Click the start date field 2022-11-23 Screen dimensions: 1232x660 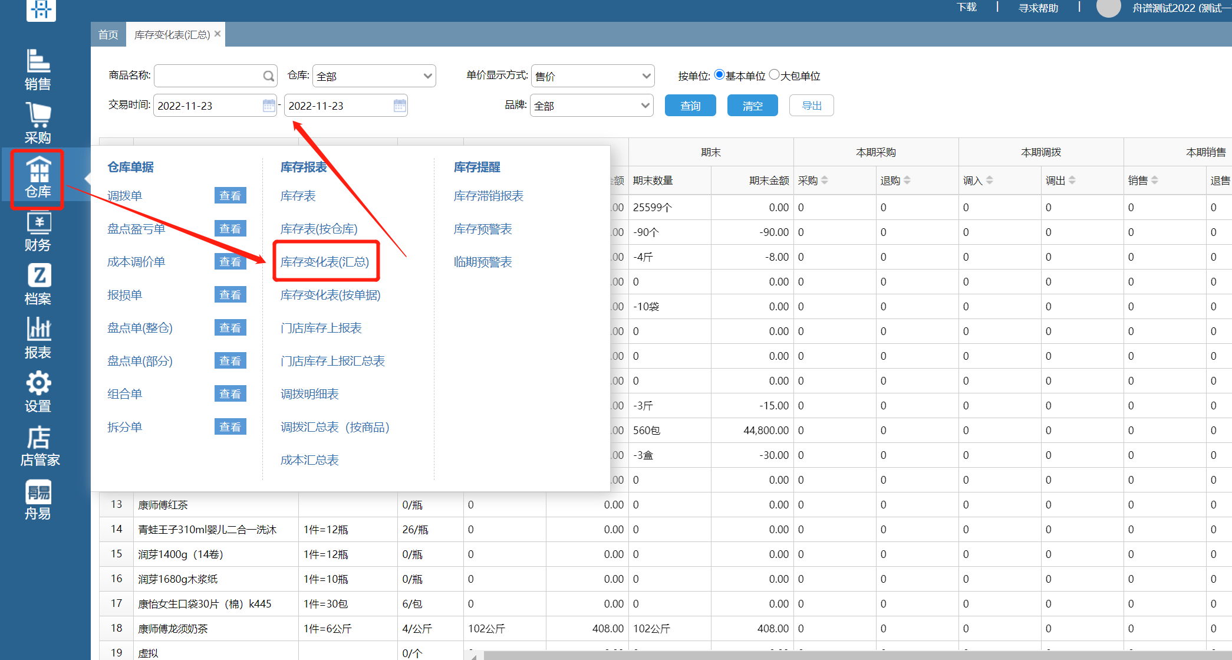[215, 106]
